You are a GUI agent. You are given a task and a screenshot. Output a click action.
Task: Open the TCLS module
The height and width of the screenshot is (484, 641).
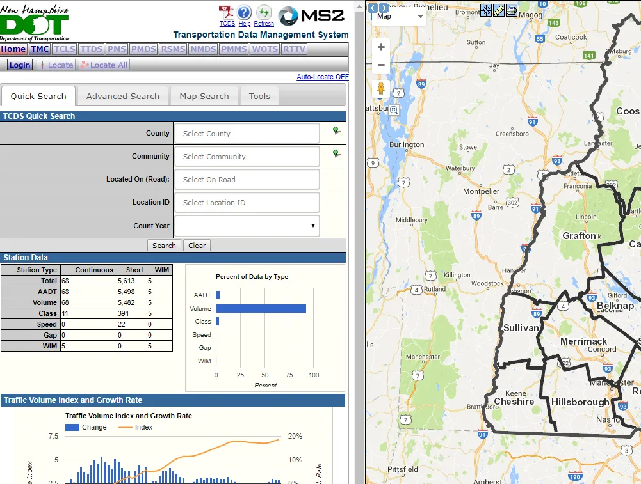tap(65, 49)
